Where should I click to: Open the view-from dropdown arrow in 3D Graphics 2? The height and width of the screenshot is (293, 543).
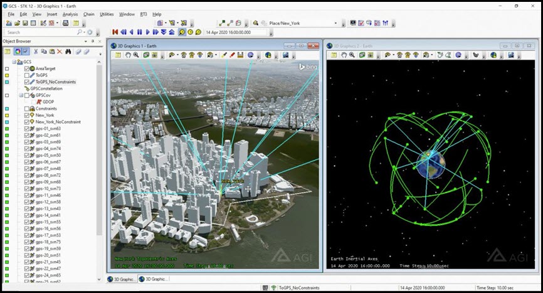[x=394, y=55]
